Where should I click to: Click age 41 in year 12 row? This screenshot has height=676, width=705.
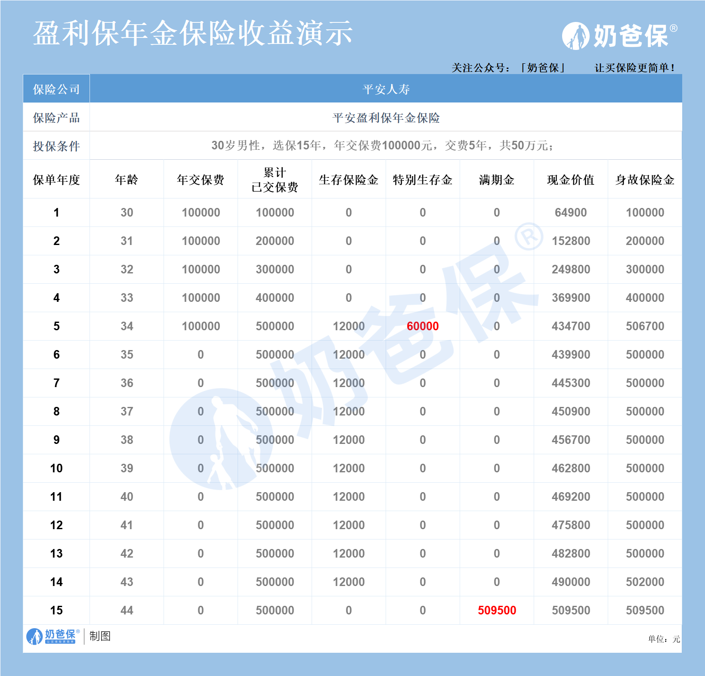[127, 525]
